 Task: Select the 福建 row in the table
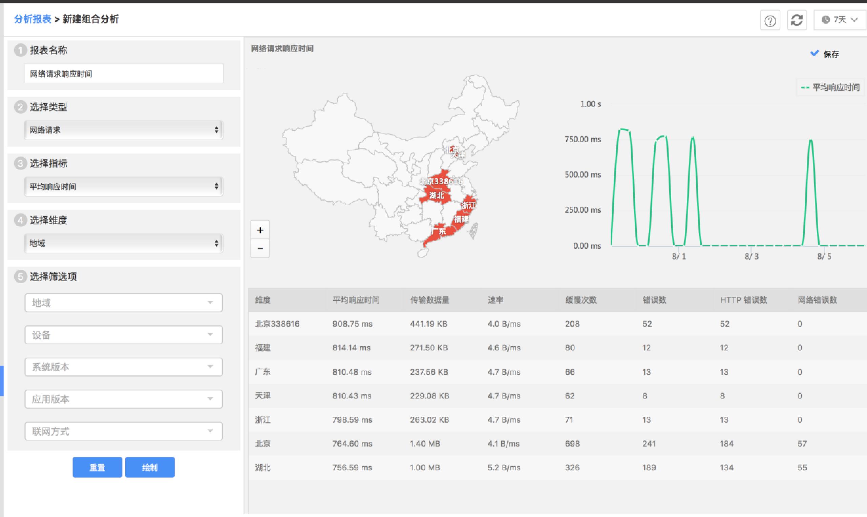(557, 348)
